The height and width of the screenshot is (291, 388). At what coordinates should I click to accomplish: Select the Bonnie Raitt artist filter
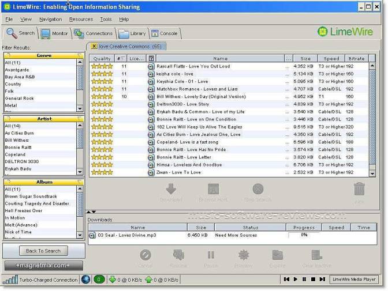tap(40, 148)
